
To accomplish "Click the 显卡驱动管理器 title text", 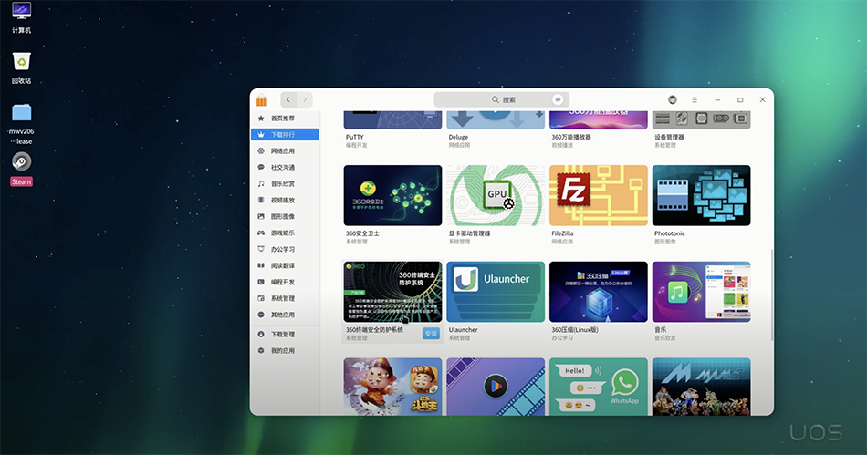I will [x=469, y=233].
